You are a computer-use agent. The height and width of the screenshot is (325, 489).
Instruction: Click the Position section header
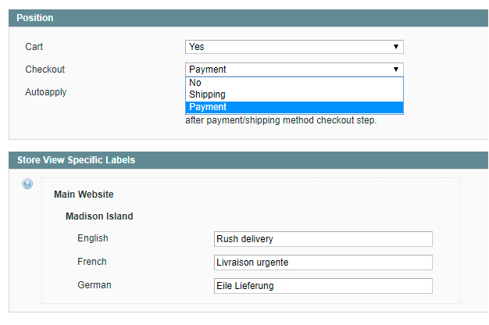click(x=35, y=17)
